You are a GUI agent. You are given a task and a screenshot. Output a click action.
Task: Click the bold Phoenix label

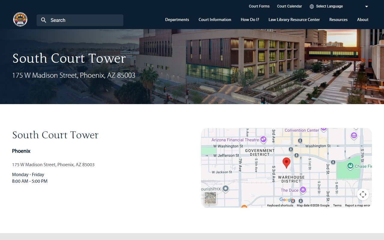(21, 151)
